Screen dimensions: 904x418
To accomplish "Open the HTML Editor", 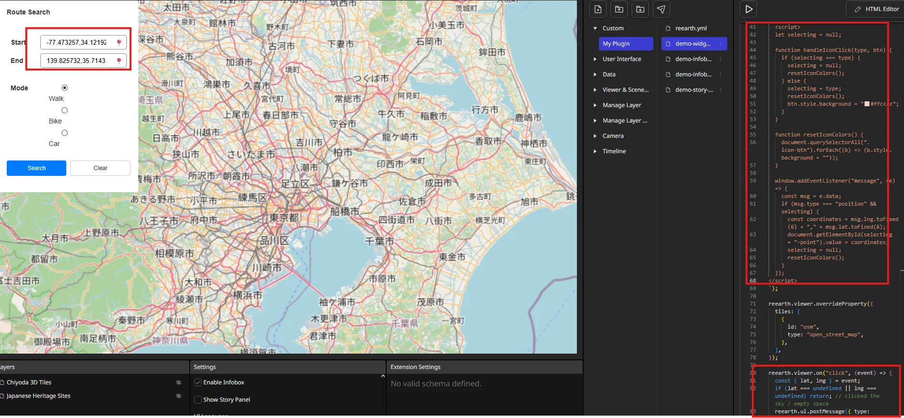I will 877,9.
